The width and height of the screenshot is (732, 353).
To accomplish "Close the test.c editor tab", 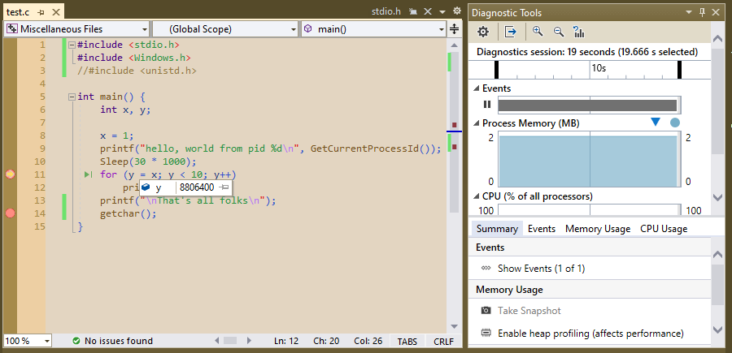I will click(x=54, y=11).
